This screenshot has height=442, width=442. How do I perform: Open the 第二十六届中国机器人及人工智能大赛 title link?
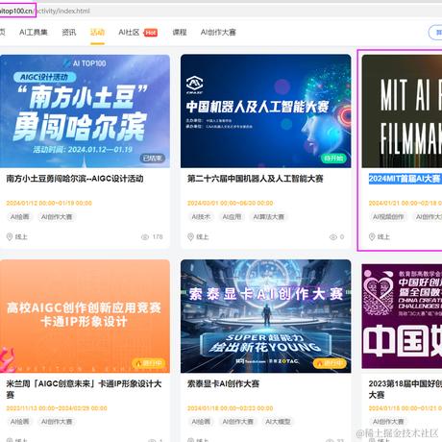pyautogui.click(x=256, y=179)
